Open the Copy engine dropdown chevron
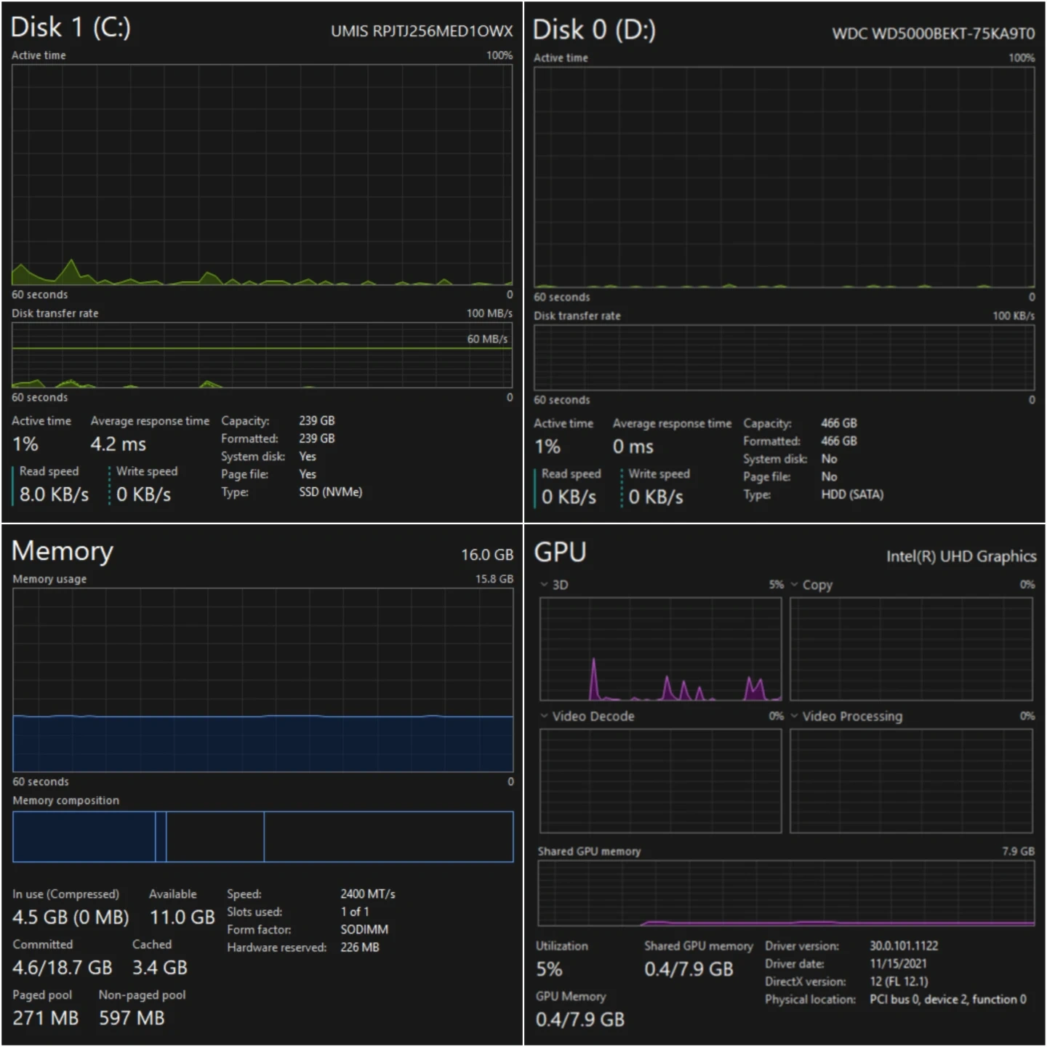The image size is (1047, 1047). 794,585
